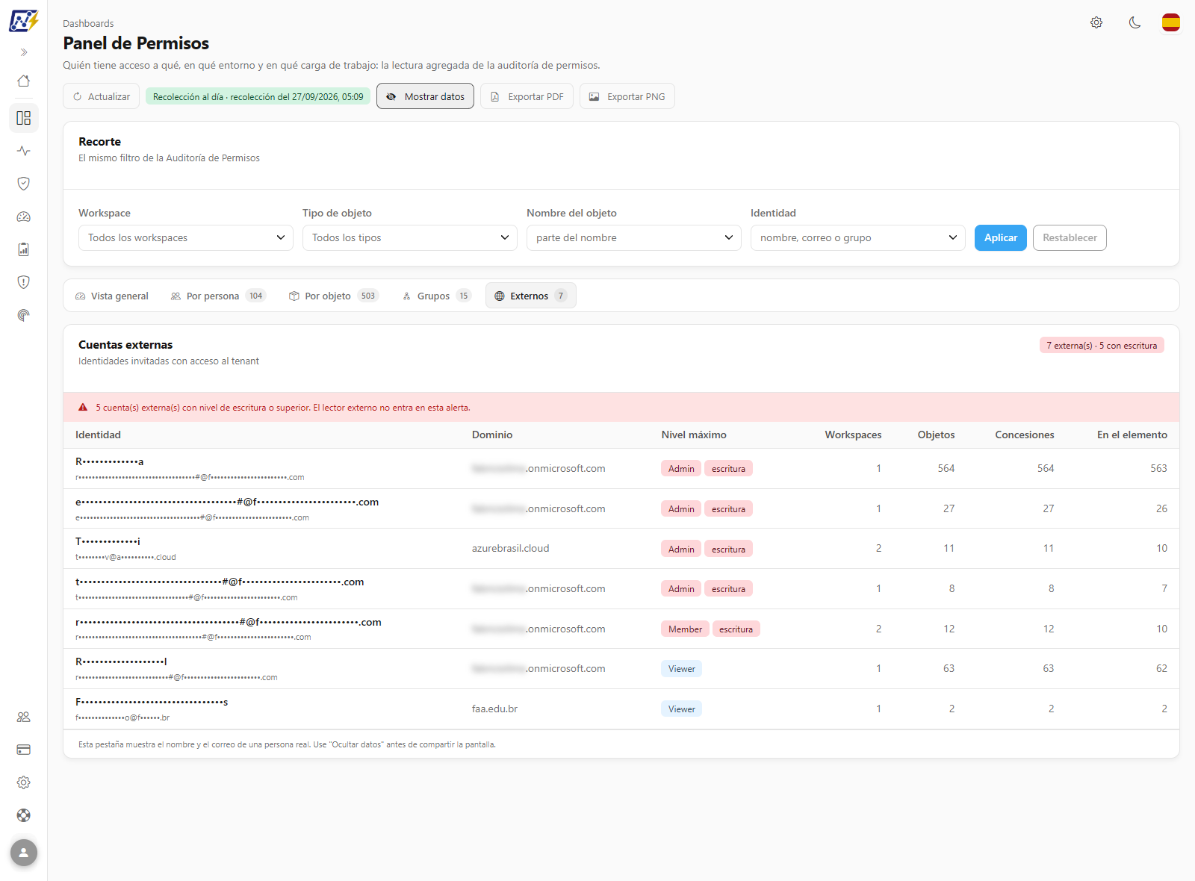Expand the sidebar with double chevron

tap(24, 52)
